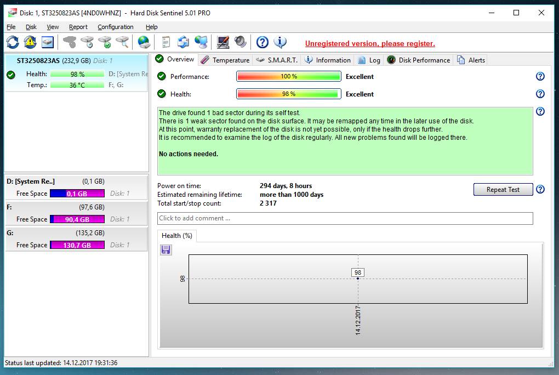This screenshot has height=375, width=559.
Task: Click the speaker sound icon in toolbar
Action: 240,42
